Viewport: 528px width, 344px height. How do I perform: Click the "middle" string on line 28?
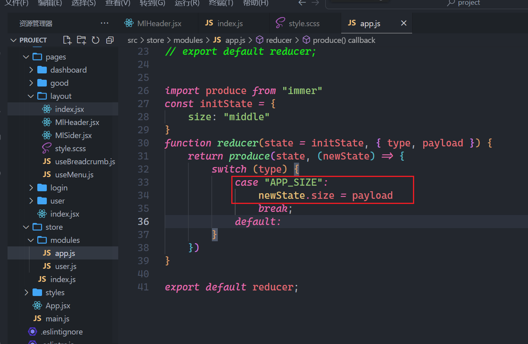(x=246, y=117)
